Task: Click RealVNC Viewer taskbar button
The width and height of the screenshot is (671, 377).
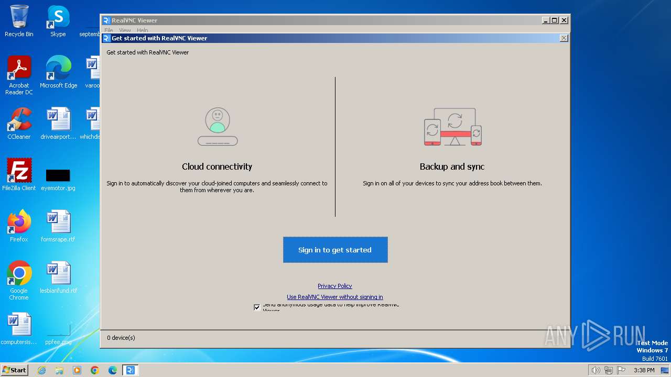Action: tap(131, 370)
